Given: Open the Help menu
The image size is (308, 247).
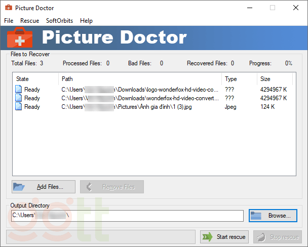Looking at the screenshot, I should [86, 21].
